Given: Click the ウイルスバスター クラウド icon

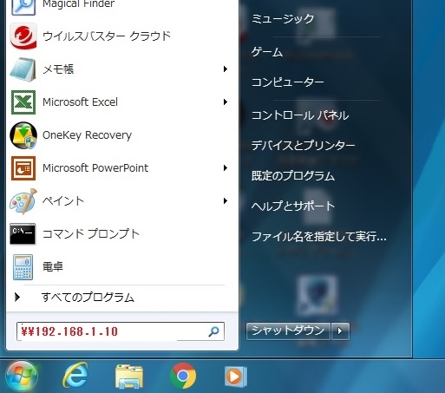Looking at the screenshot, I should click(x=23, y=36).
